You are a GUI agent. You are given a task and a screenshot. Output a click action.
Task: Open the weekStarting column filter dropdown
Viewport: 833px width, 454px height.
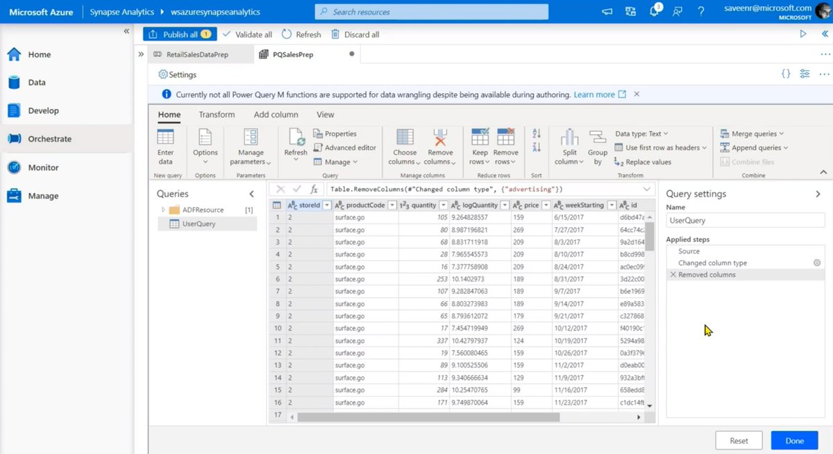611,205
